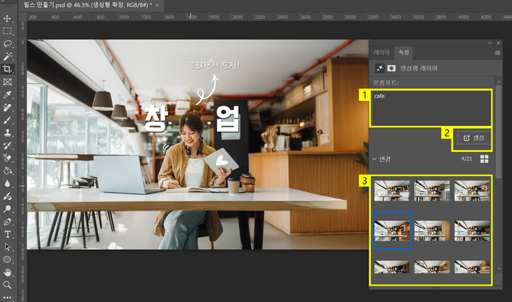The height and width of the screenshot is (302, 512).
Task: Select the top-right variation thumbnail
Action: [x=472, y=191]
